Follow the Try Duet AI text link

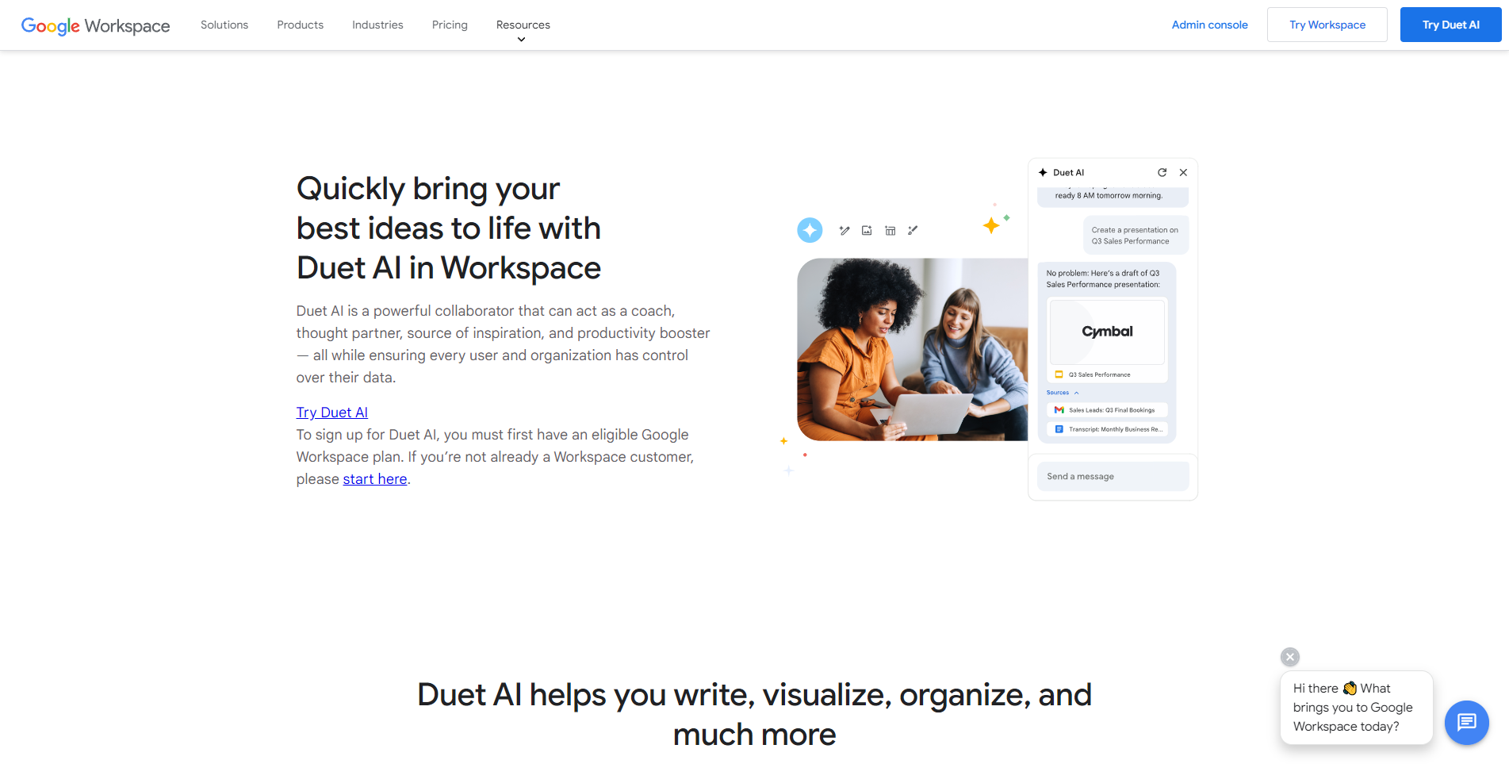(331, 413)
